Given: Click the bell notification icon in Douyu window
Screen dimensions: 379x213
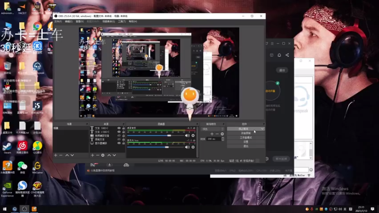Looking at the screenshot, I should 279,55.
